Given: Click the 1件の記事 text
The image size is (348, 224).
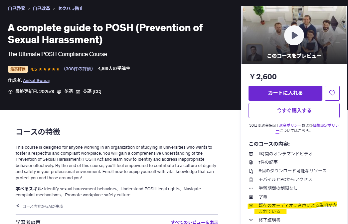Looking at the screenshot, I should [x=268, y=162].
